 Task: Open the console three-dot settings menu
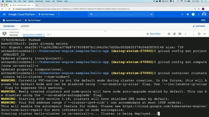coord(199,14)
